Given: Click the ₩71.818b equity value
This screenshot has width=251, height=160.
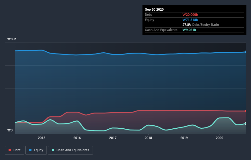Looking at the screenshot, I should pyautogui.click(x=190, y=20).
